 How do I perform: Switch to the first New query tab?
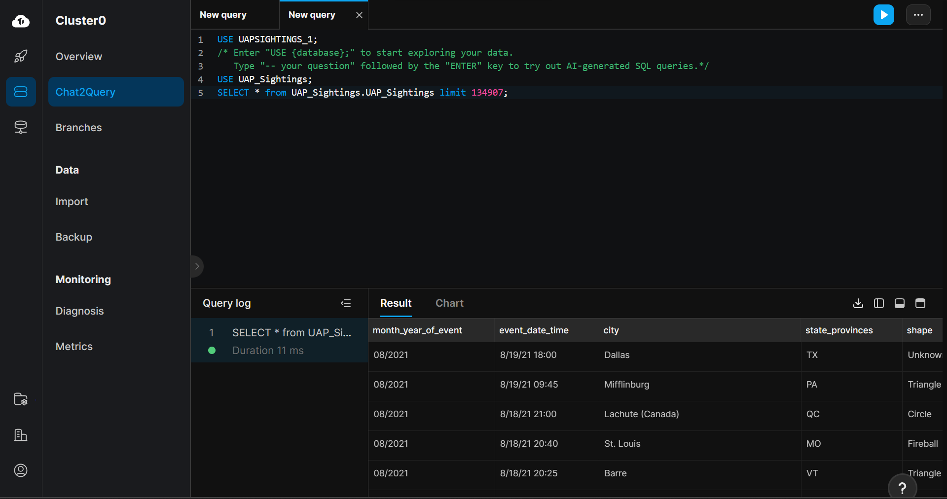click(223, 15)
